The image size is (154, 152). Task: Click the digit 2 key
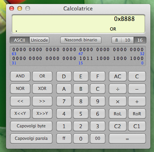coord(81,126)
